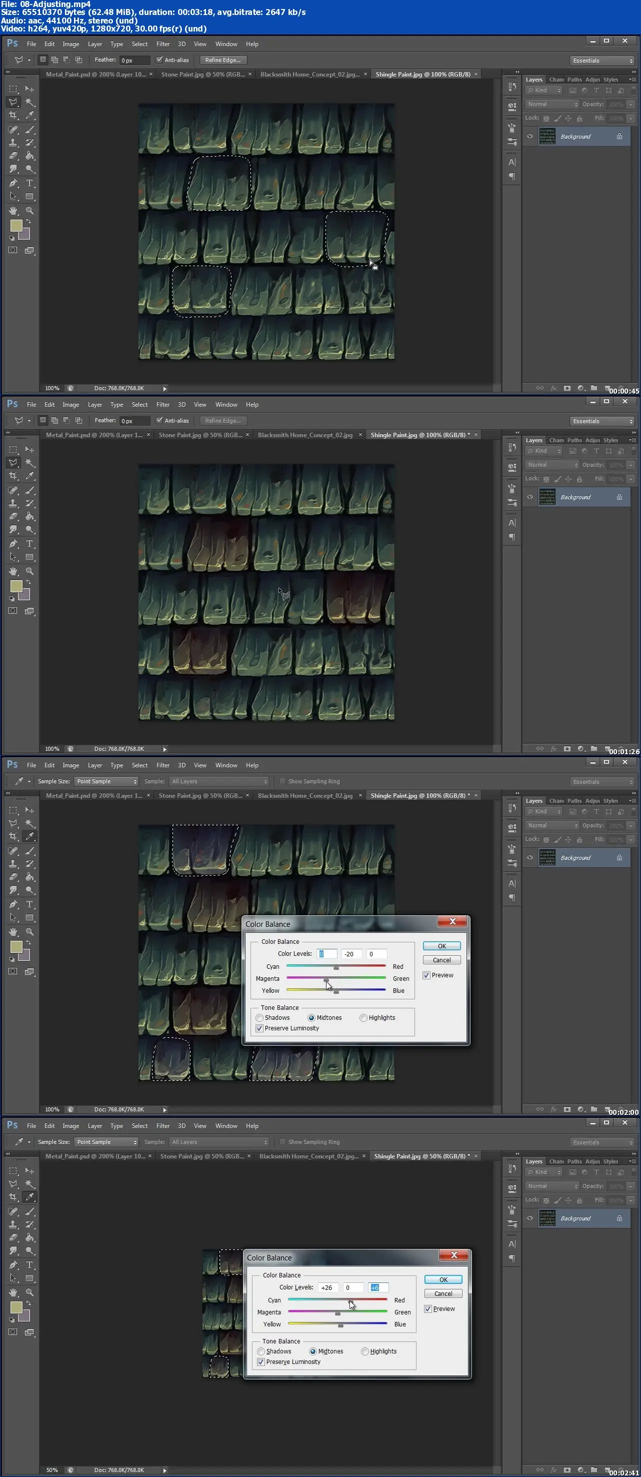Select Hand tool in the 00:01:26 frame
This screenshot has height=1477, width=641.
[x=12, y=571]
